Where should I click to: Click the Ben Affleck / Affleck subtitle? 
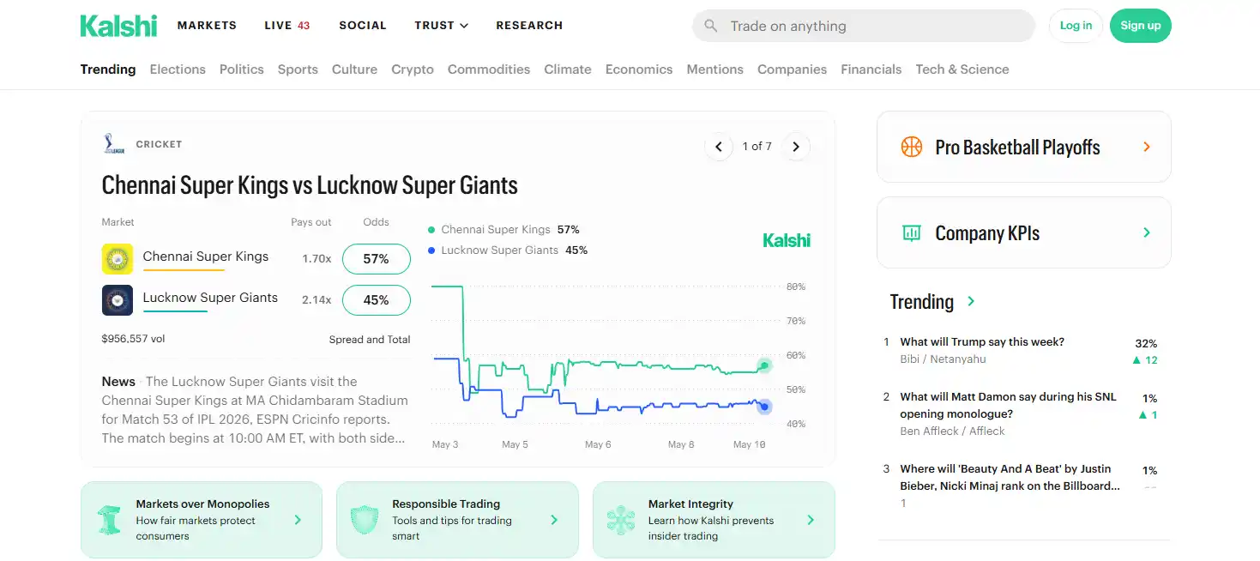952,431
